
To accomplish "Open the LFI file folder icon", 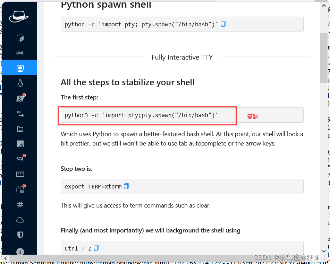I will click(20, 129).
